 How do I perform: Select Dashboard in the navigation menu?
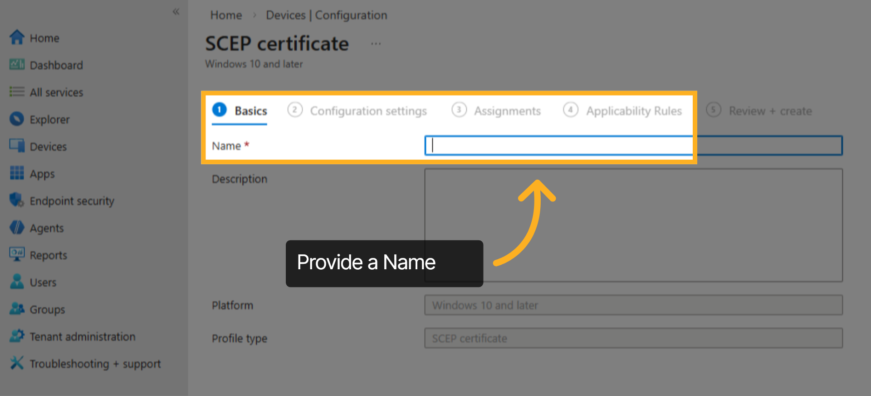click(56, 65)
